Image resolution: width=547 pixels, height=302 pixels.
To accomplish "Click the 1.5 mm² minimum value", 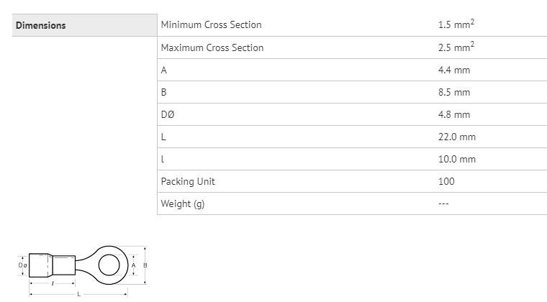I will (456, 24).
